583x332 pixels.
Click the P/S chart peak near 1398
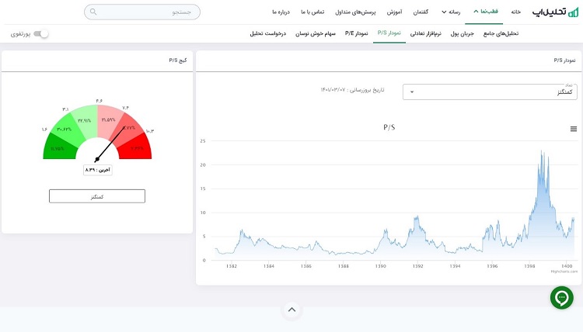pos(542,151)
